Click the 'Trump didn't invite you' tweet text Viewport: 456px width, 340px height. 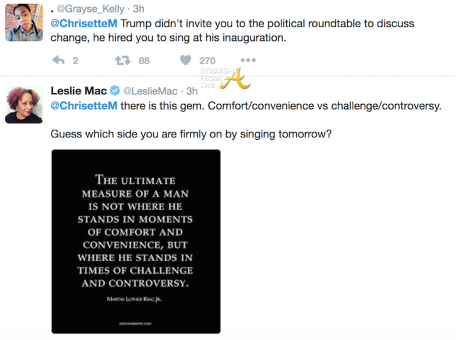coord(261,24)
